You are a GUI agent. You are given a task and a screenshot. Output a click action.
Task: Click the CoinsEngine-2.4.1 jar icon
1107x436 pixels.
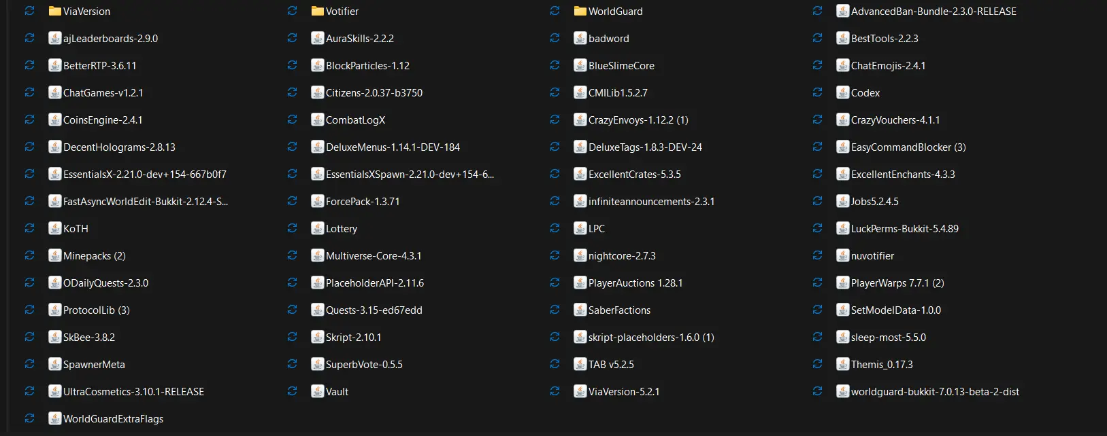pos(55,120)
